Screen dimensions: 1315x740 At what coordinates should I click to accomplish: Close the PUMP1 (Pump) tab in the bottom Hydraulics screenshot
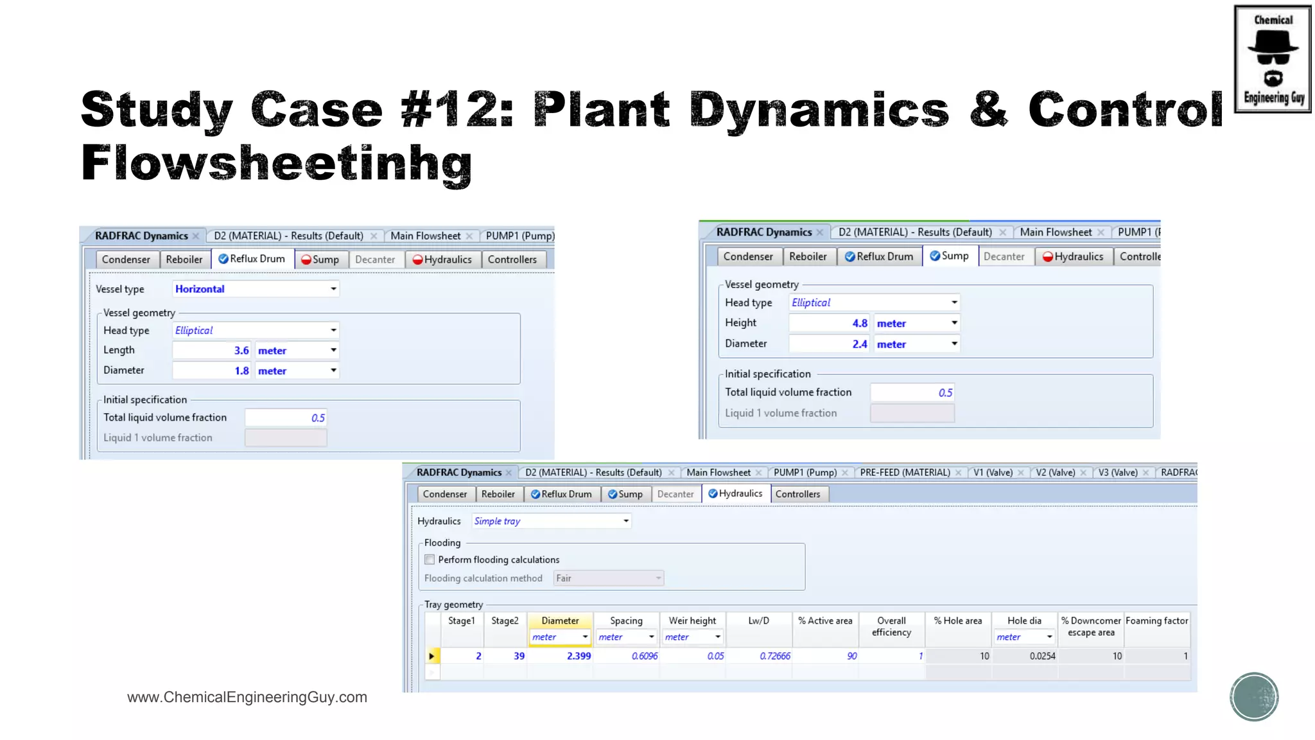click(x=845, y=473)
